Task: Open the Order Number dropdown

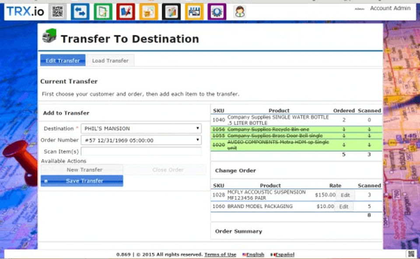Action: coord(141,140)
